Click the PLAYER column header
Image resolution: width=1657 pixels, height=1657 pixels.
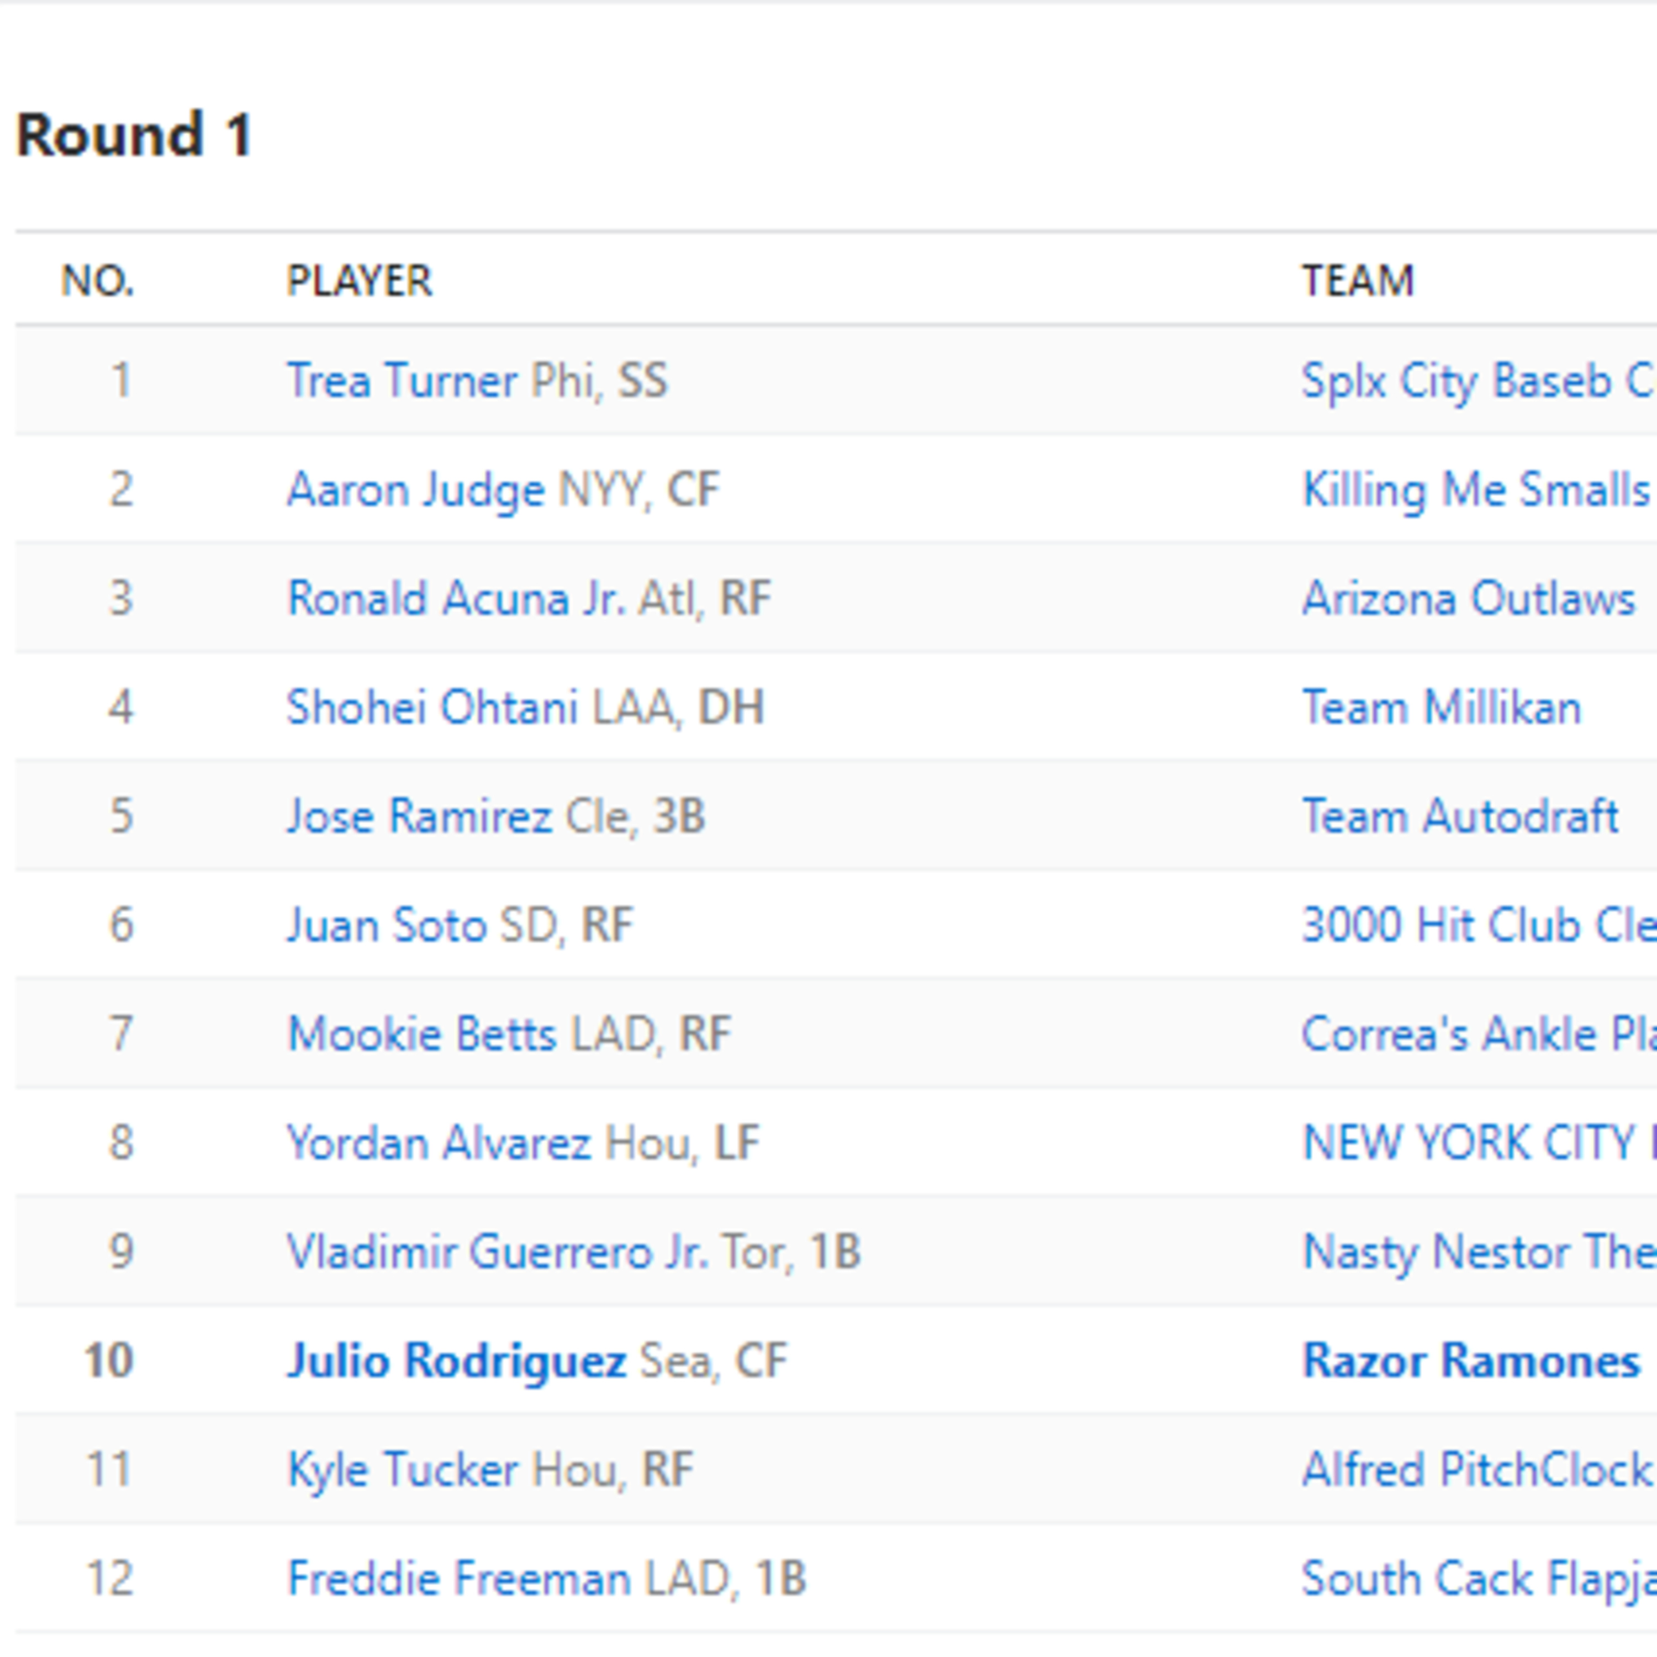tap(358, 281)
